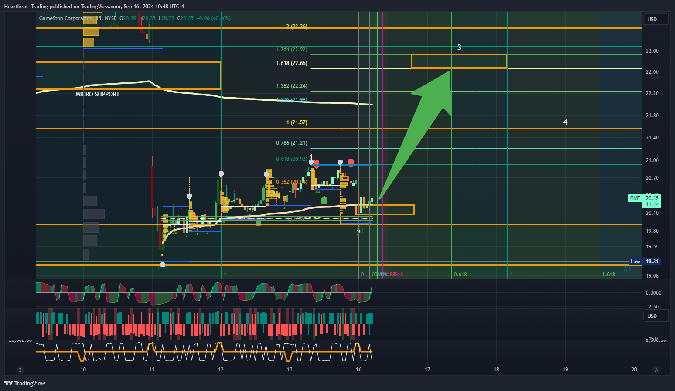Click the Z timezone button at chart bottom
The height and width of the screenshot is (391, 675).
(x=20, y=370)
